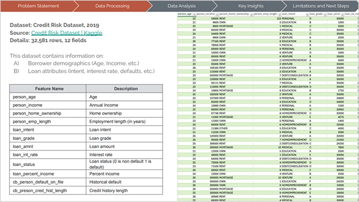Screen dimensions: 359x202
Task: Open person_age column filter dropdown
Action: point(194,14)
